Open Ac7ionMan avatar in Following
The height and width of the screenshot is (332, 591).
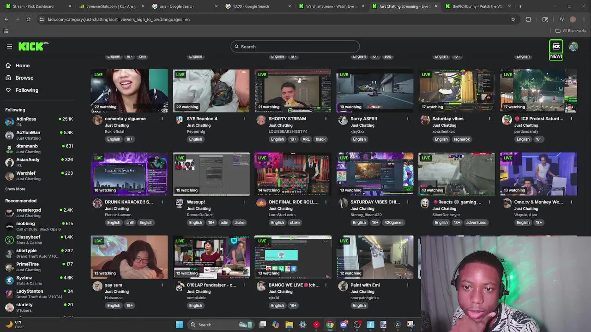tap(9, 136)
